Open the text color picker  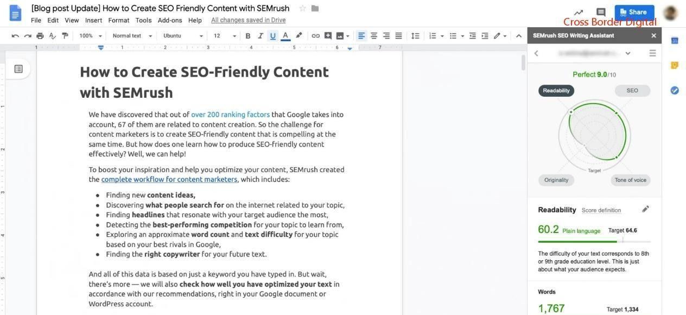click(285, 36)
